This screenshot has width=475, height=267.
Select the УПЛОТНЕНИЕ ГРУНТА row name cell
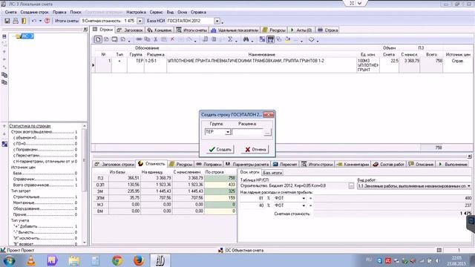coord(262,65)
